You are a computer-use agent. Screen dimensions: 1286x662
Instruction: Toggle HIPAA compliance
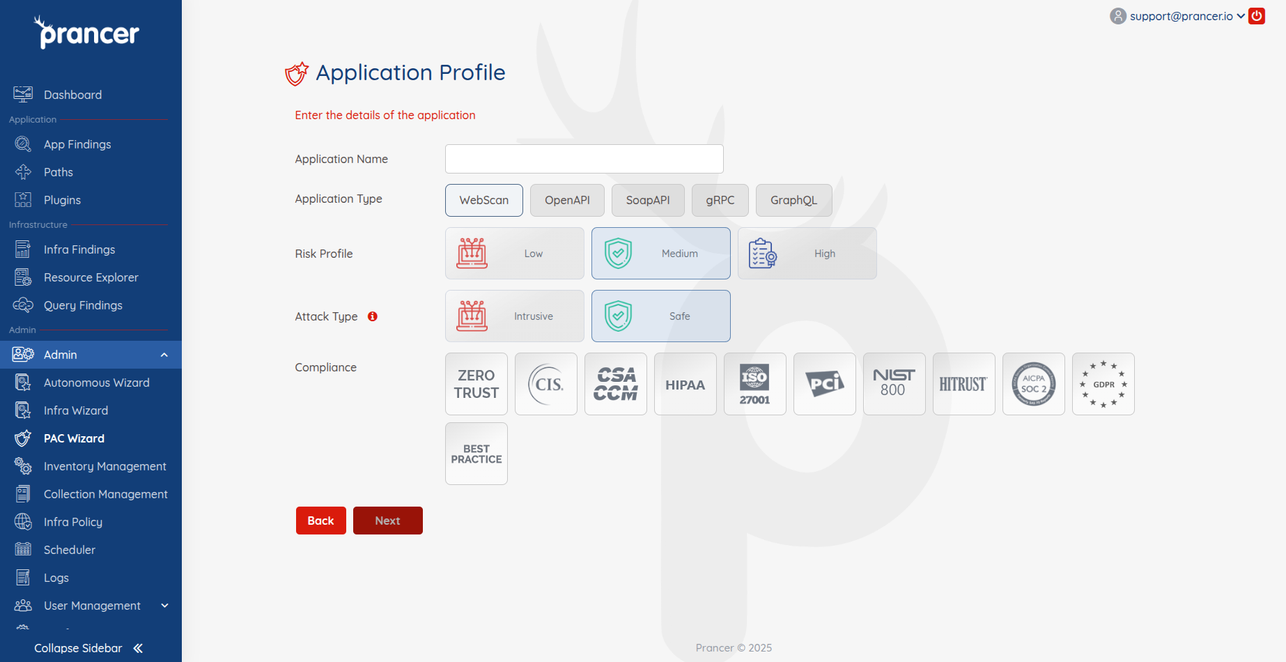[685, 384]
